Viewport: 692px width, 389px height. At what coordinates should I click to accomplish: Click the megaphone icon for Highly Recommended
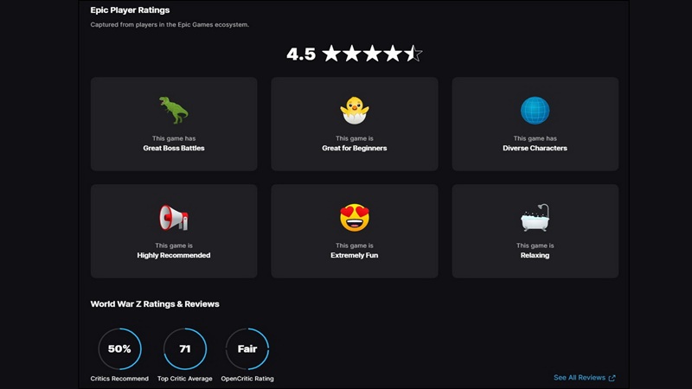[x=174, y=218]
